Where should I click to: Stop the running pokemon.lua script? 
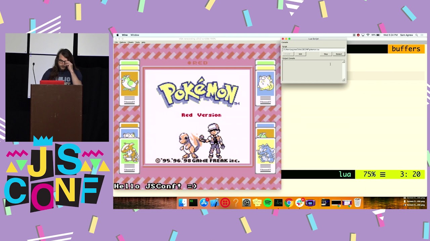point(325,54)
